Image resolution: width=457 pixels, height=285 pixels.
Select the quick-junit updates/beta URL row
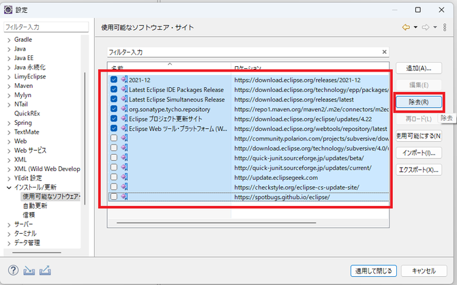249,157
